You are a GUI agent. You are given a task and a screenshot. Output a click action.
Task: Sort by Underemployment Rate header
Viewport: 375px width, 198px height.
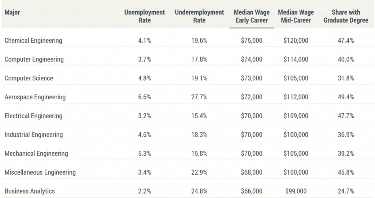tap(199, 16)
